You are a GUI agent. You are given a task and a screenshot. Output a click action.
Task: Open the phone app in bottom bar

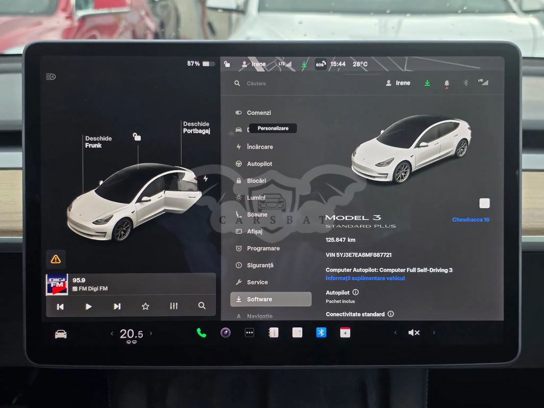click(202, 333)
